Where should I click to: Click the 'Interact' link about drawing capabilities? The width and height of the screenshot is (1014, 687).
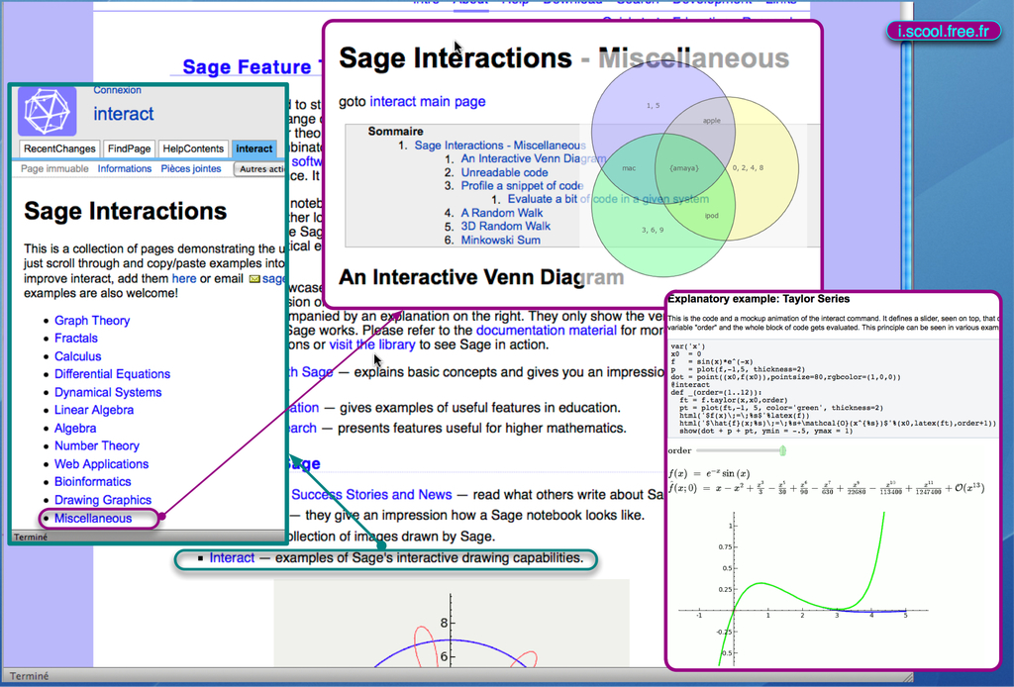click(x=232, y=557)
